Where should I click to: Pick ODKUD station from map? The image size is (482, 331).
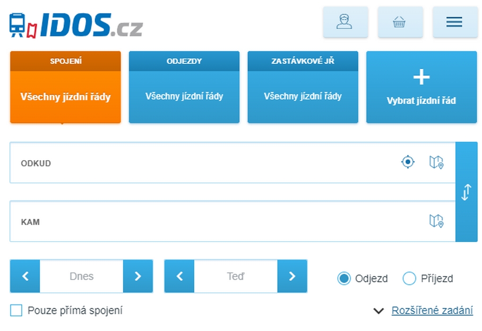click(436, 162)
